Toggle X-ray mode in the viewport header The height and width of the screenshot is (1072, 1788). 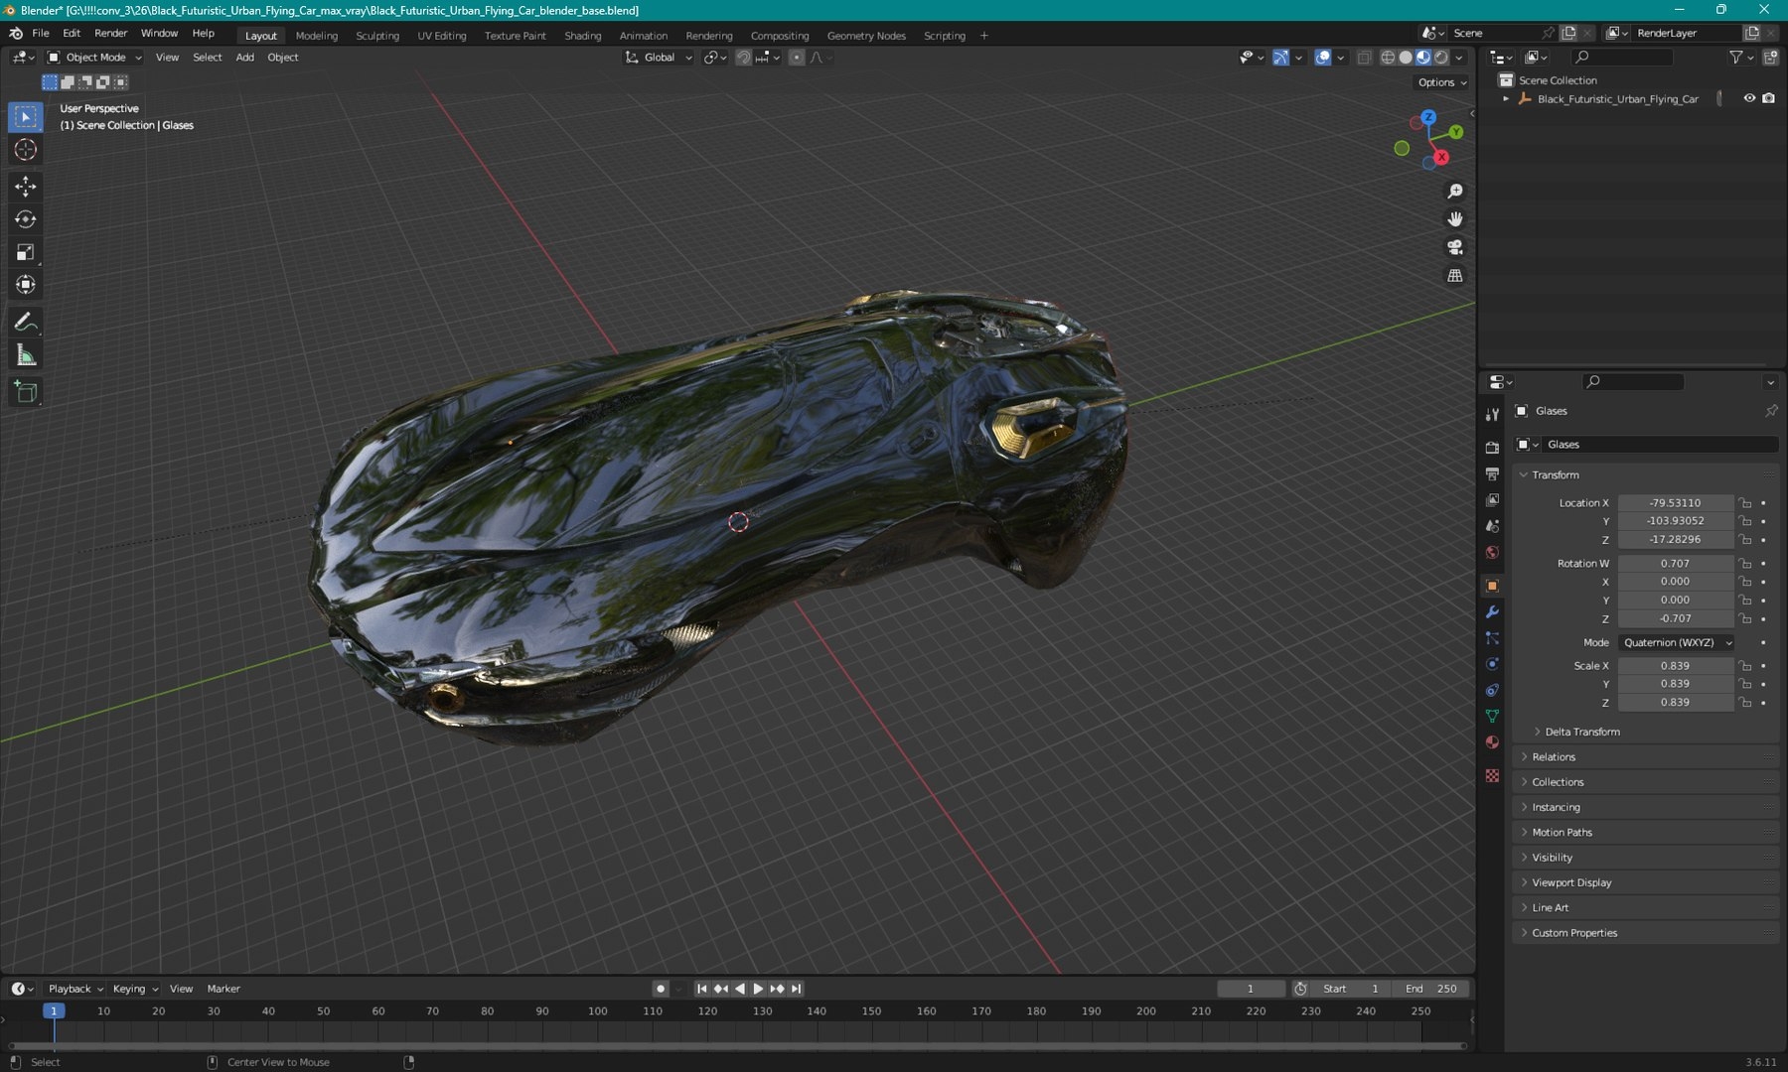tap(1365, 57)
